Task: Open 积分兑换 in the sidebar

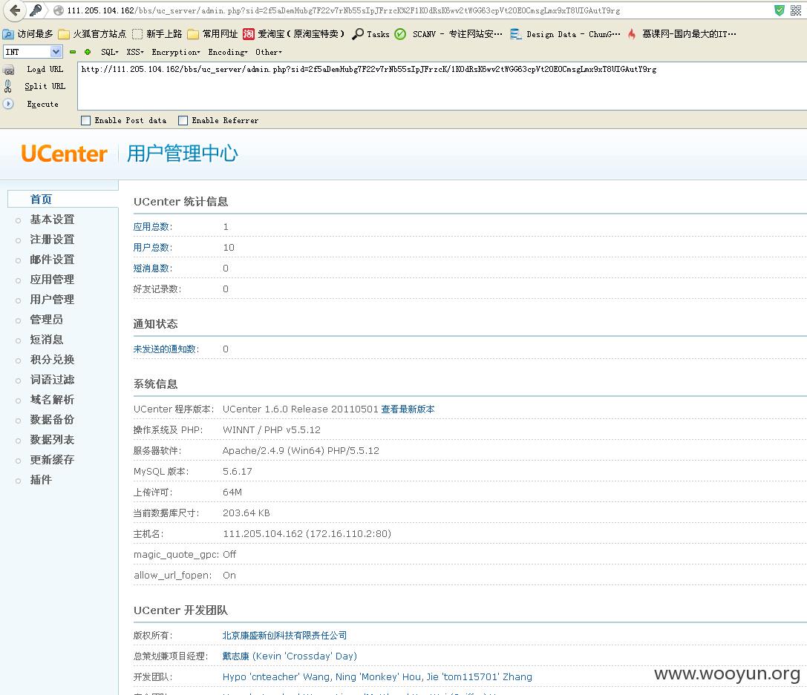Action: tap(52, 359)
